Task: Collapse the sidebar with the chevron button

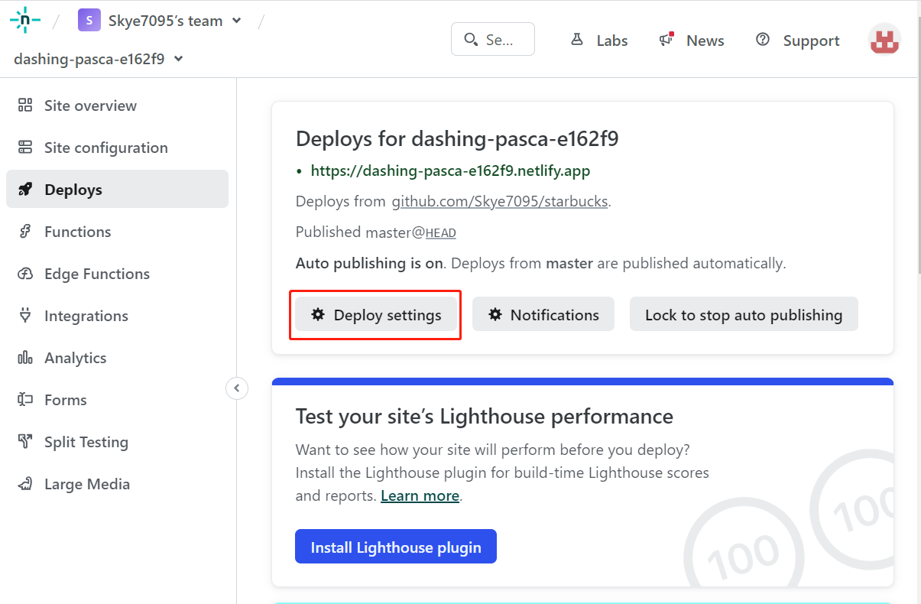Action: coord(237,388)
